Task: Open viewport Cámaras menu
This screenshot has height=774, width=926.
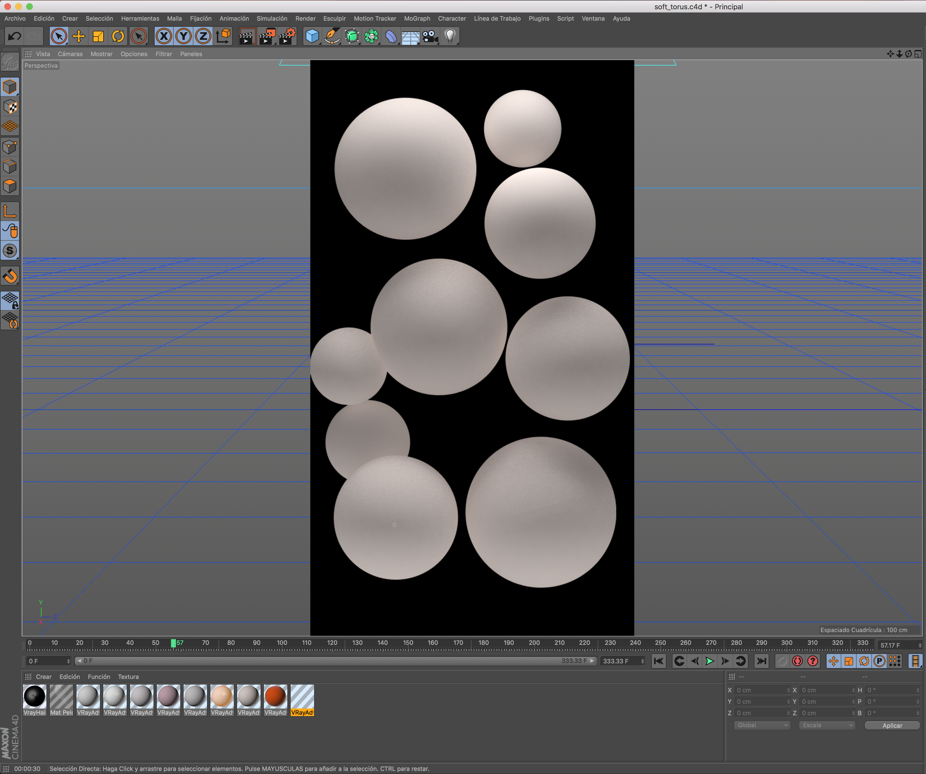Action: (70, 54)
